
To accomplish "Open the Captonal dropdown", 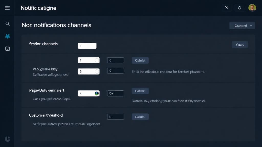I will [242, 26].
